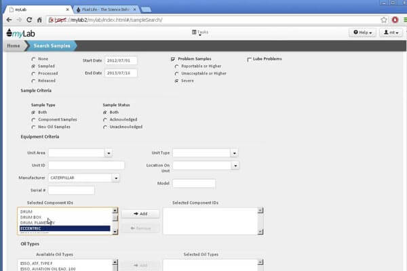Go to Home breadcrumb
Image resolution: width=407 pixels, height=271 pixels.
click(x=13, y=45)
